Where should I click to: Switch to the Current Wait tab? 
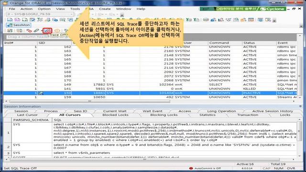tap(115, 111)
